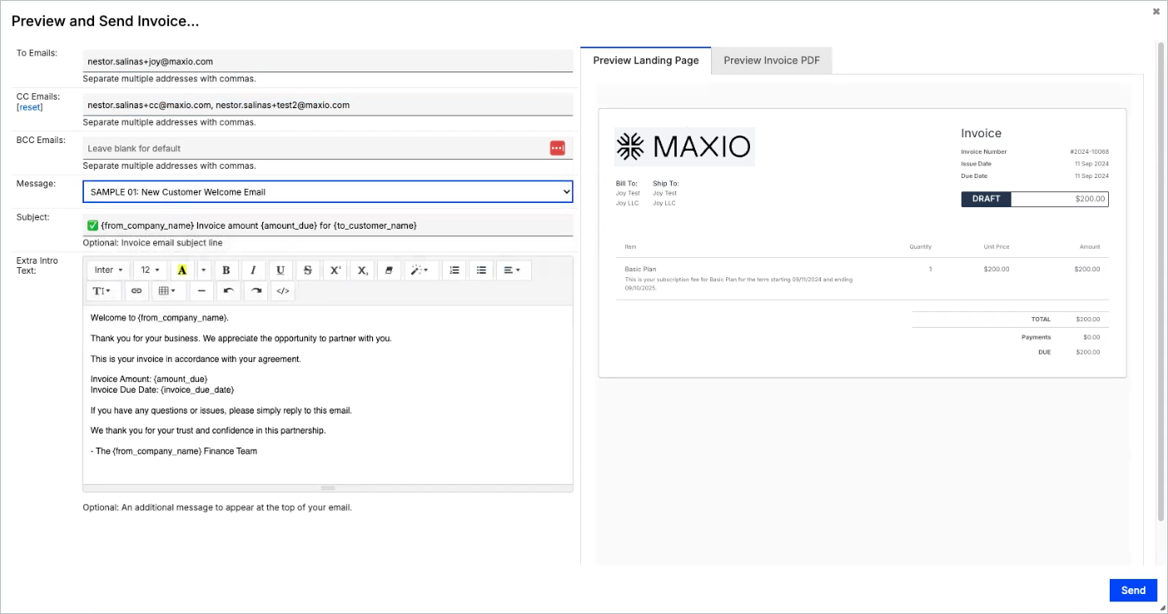
Task: Open the insert table dropdown
Action: tap(168, 291)
